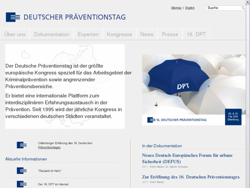Open Neues Deutsch-Europäisches Forum für urbane Sicherheit article
Screen dimensions: 250x188
(187, 158)
